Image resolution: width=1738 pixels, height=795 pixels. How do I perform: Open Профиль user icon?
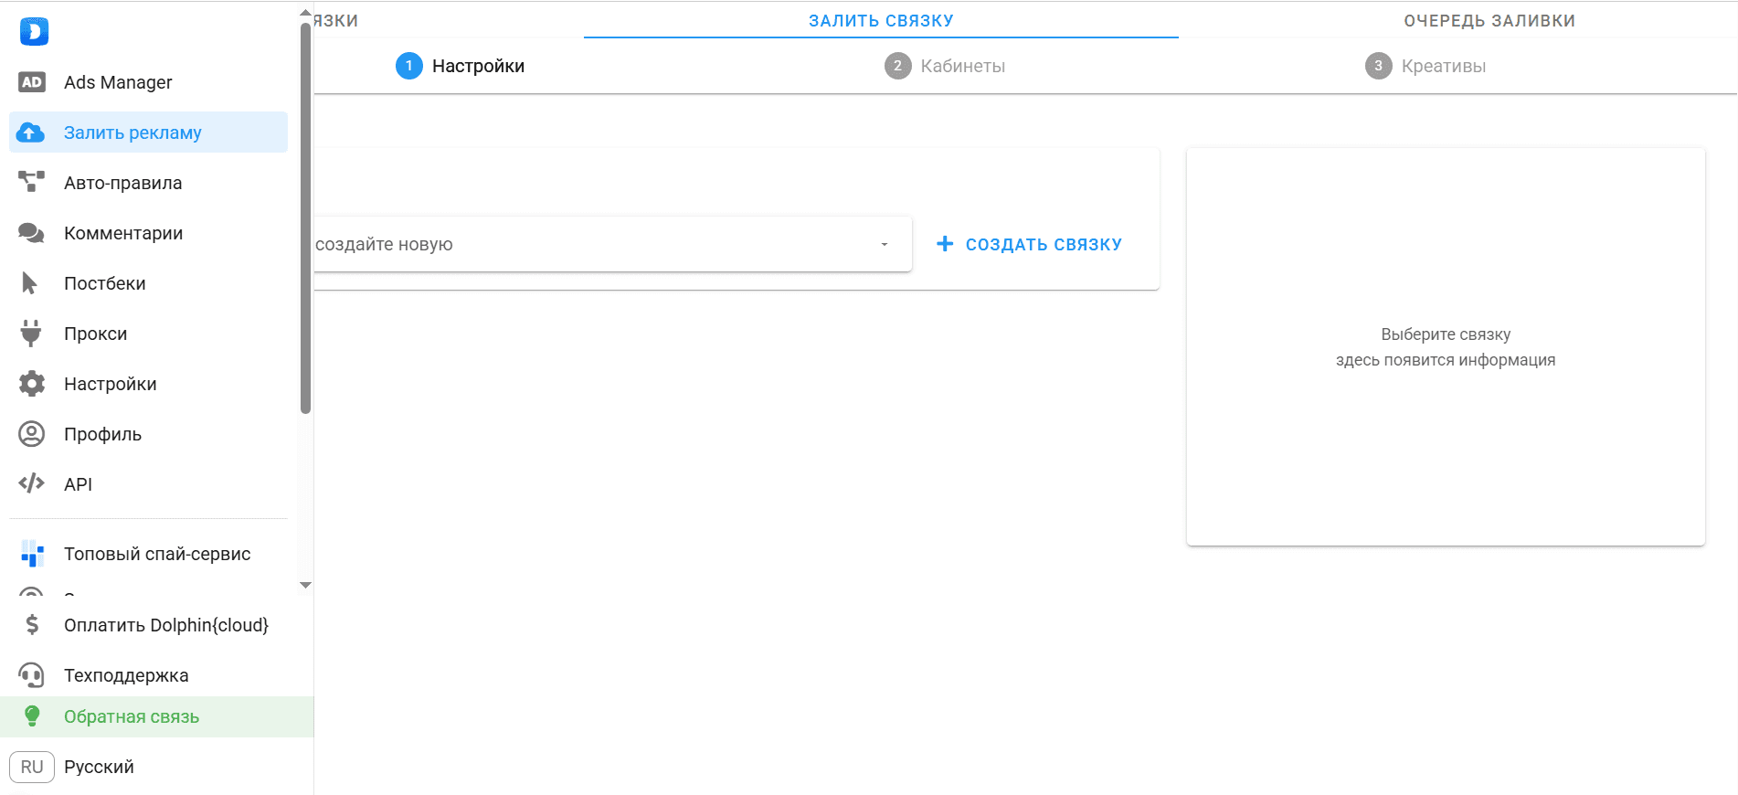(x=32, y=434)
